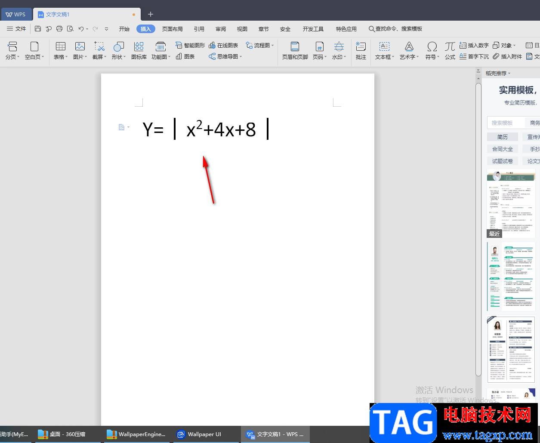540x443 pixels.
Task: Click the 试题试卷 template category button
Action: click(503, 161)
